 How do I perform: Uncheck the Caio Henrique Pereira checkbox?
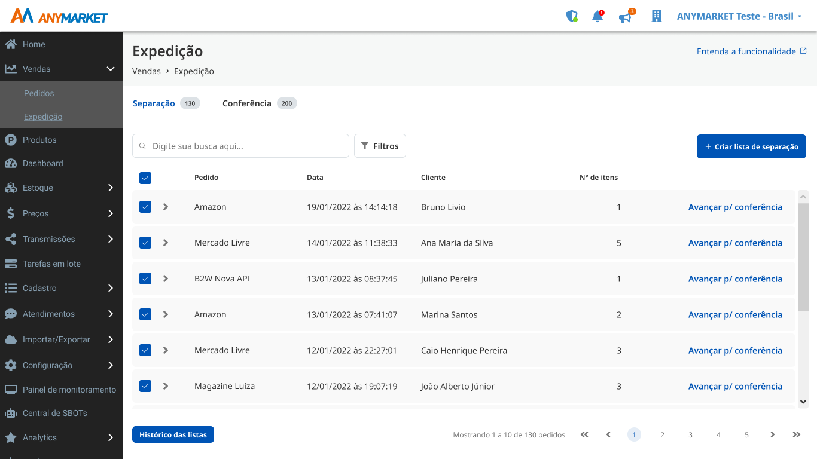(x=145, y=350)
